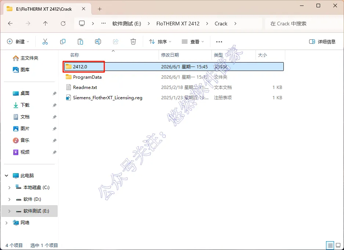Click the Crack breadcrumb

coord(221,24)
